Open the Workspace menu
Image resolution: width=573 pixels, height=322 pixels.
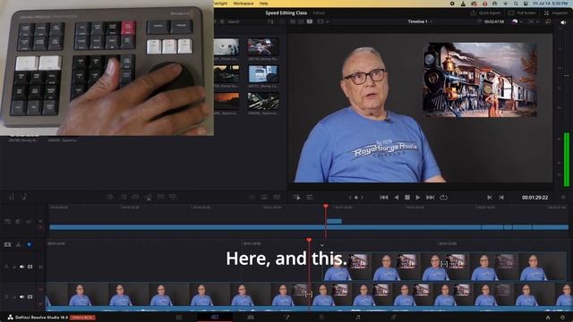244,4
